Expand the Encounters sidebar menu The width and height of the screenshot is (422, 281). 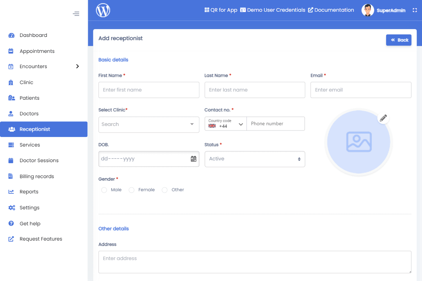coord(77,66)
